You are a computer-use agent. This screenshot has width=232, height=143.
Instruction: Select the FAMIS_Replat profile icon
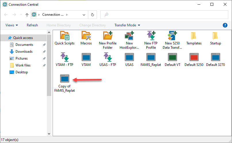(151, 57)
